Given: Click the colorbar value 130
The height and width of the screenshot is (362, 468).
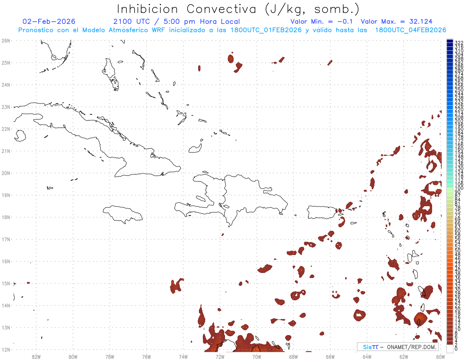Looking at the screenshot, I should coord(459,168).
